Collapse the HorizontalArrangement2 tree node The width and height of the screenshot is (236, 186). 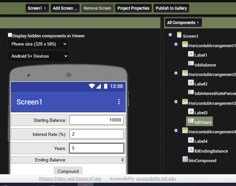coord(176,73)
